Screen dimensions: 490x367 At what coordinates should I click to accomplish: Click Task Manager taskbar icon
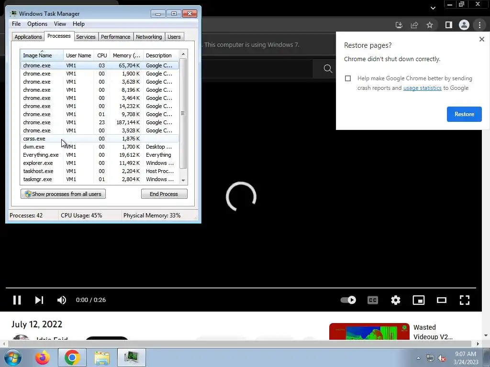(132, 357)
